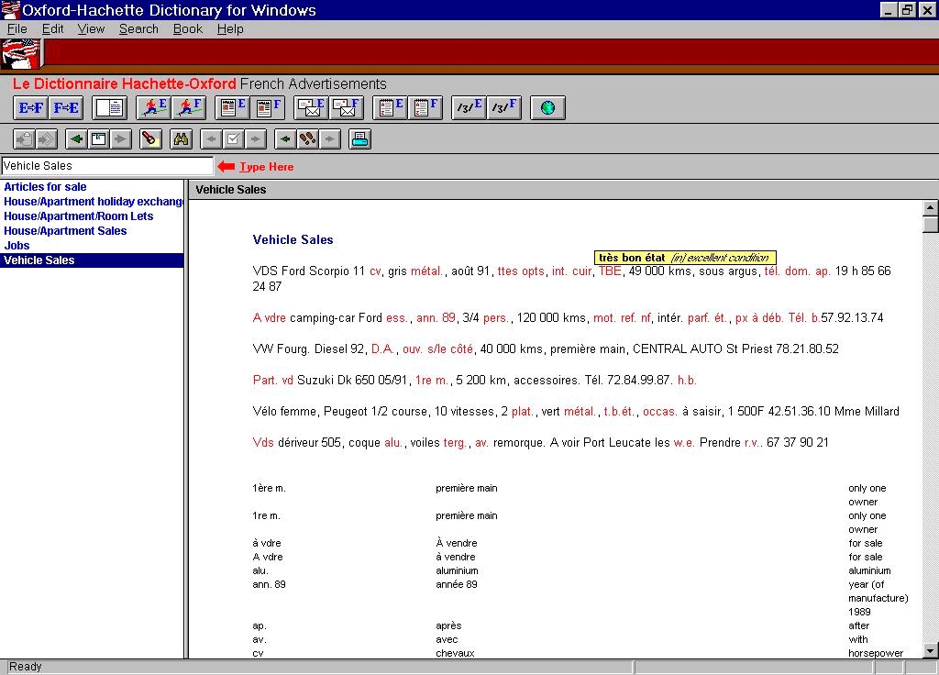Select 'Jobs' in the topic list
Image resolution: width=939 pixels, height=675 pixels.
pyautogui.click(x=17, y=246)
